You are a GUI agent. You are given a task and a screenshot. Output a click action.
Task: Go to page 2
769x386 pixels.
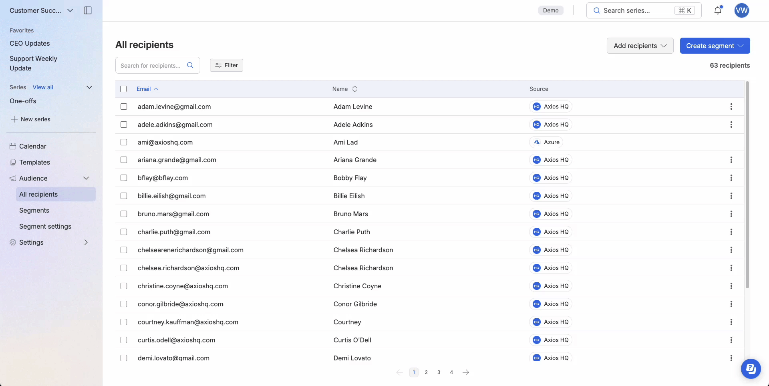point(426,372)
